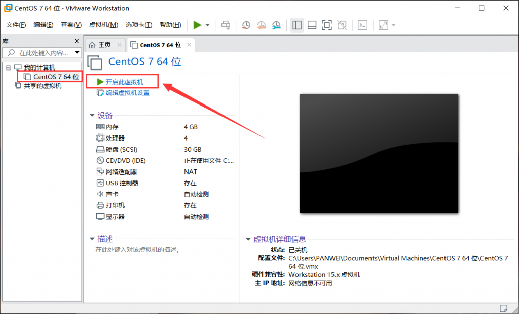Open the library search filter dropdown
This screenshot has width=519, height=314.
77,53
